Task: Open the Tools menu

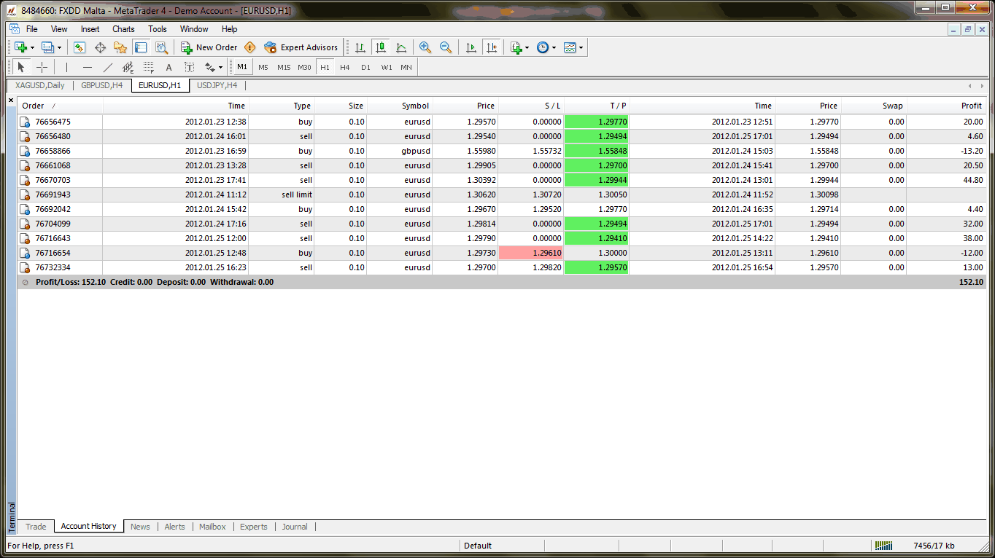Action: coord(158,29)
